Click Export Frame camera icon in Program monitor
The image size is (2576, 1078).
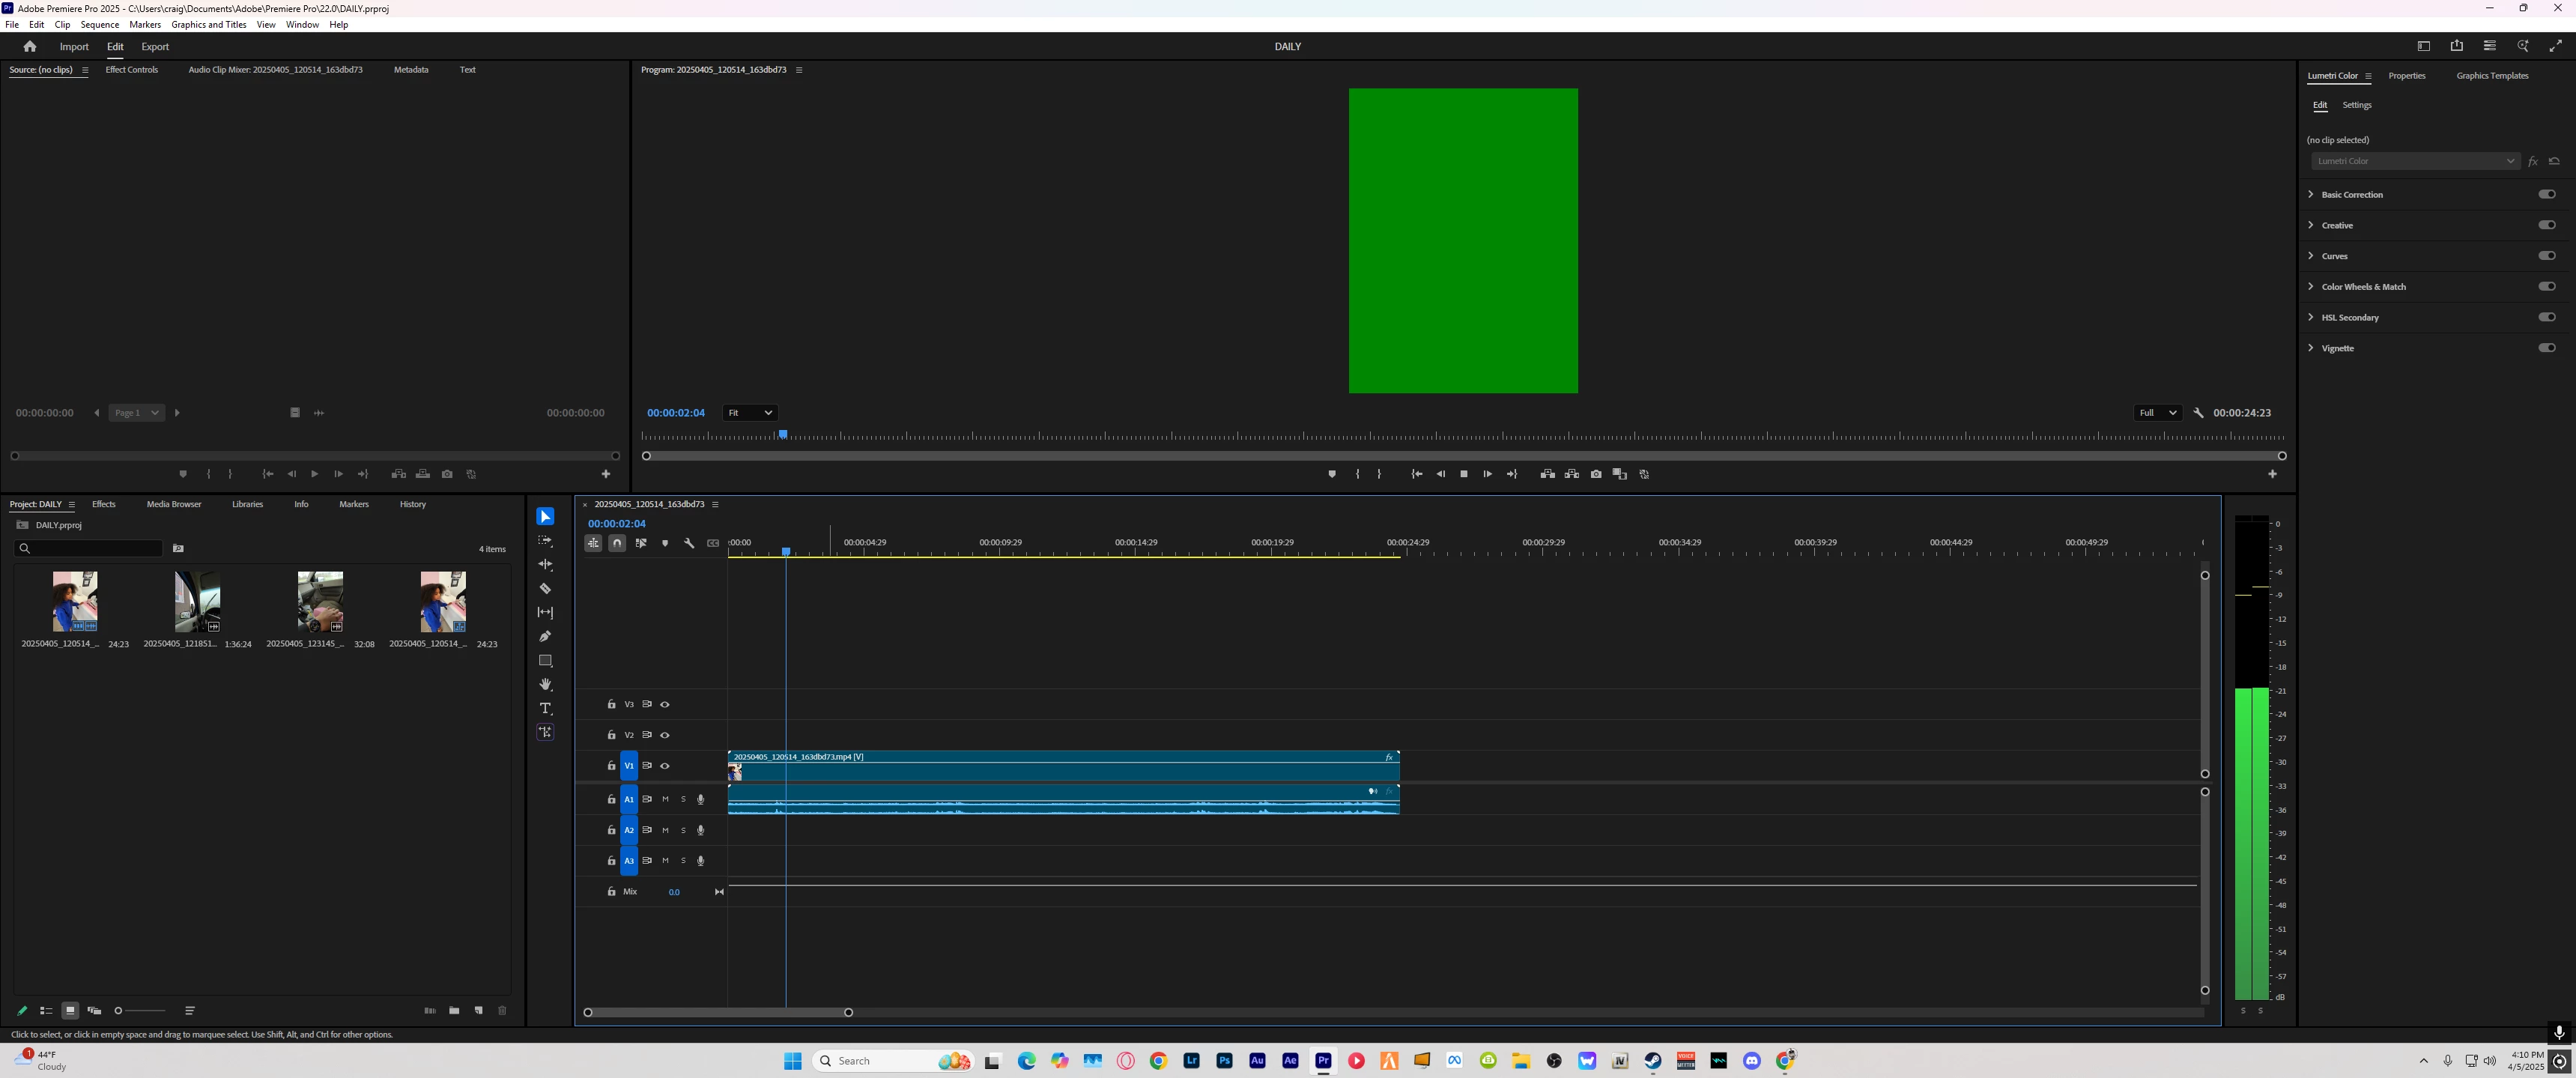(x=1596, y=474)
